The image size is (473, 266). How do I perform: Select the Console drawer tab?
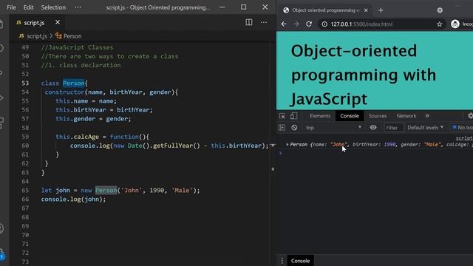(x=300, y=261)
